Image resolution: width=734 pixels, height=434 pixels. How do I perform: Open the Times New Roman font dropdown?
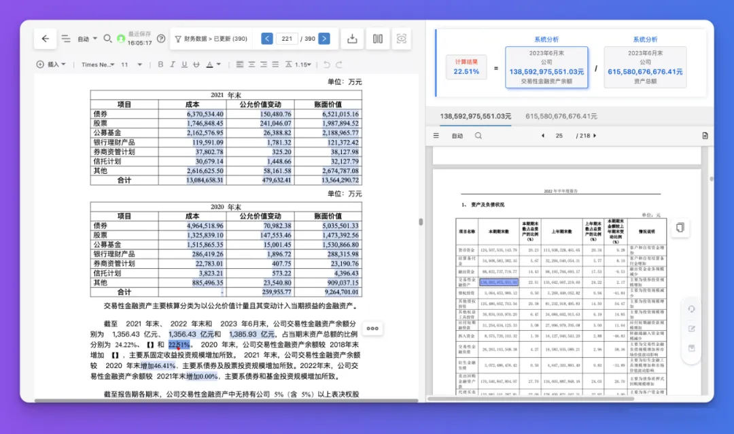tap(98, 65)
